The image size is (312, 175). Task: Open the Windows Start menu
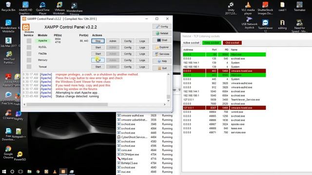pos(4,172)
